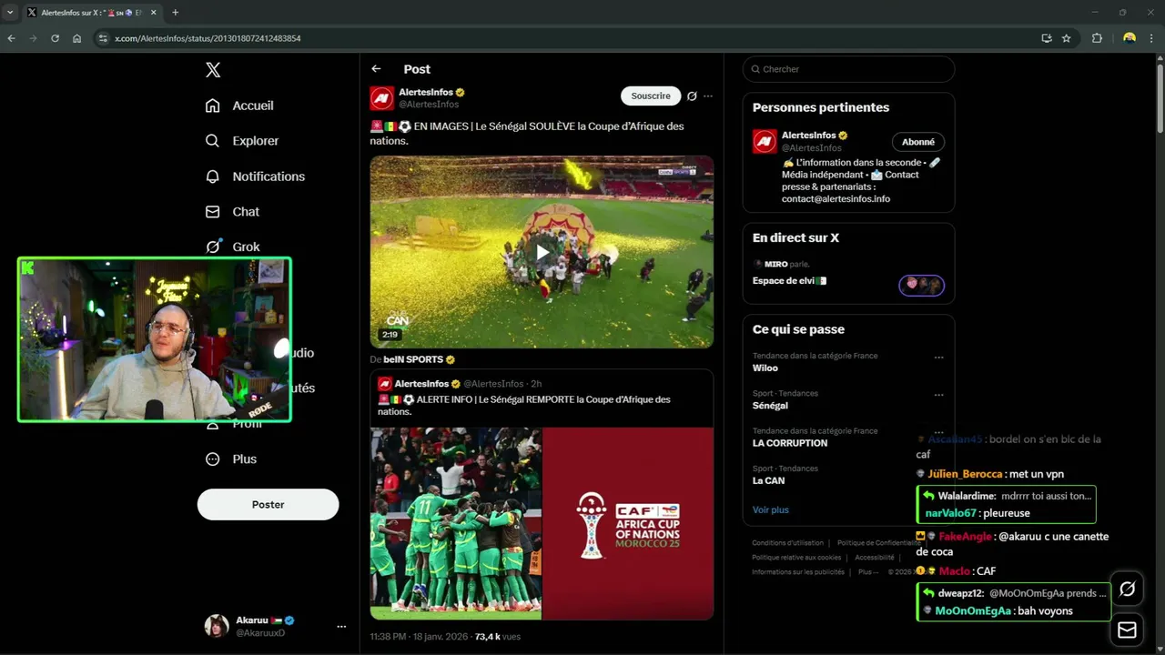Play the Senegal trophy video
The height and width of the screenshot is (655, 1165).
pos(542,252)
